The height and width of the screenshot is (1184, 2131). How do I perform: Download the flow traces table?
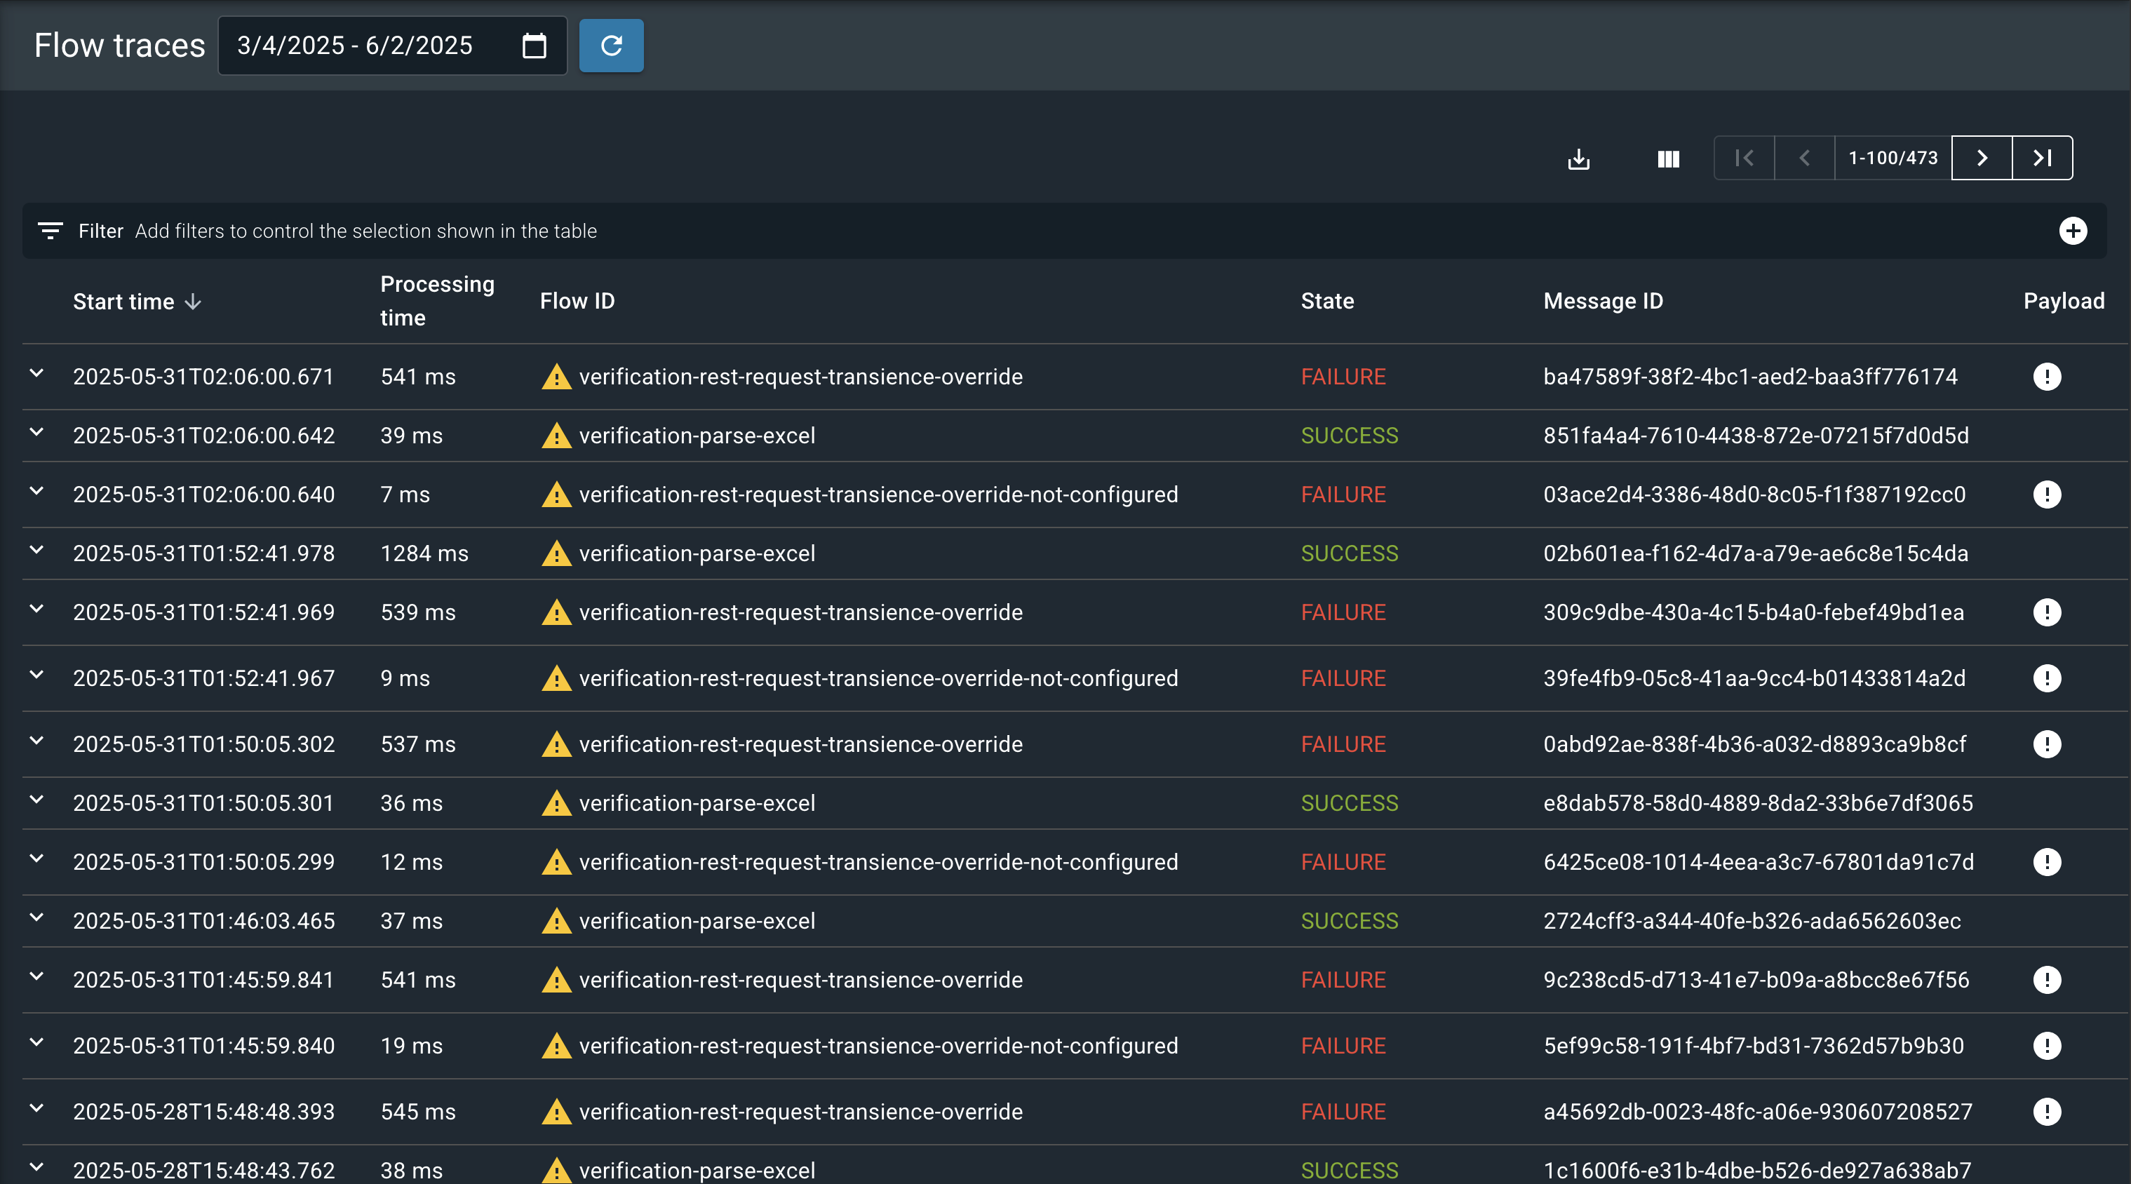(x=1578, y=158)
